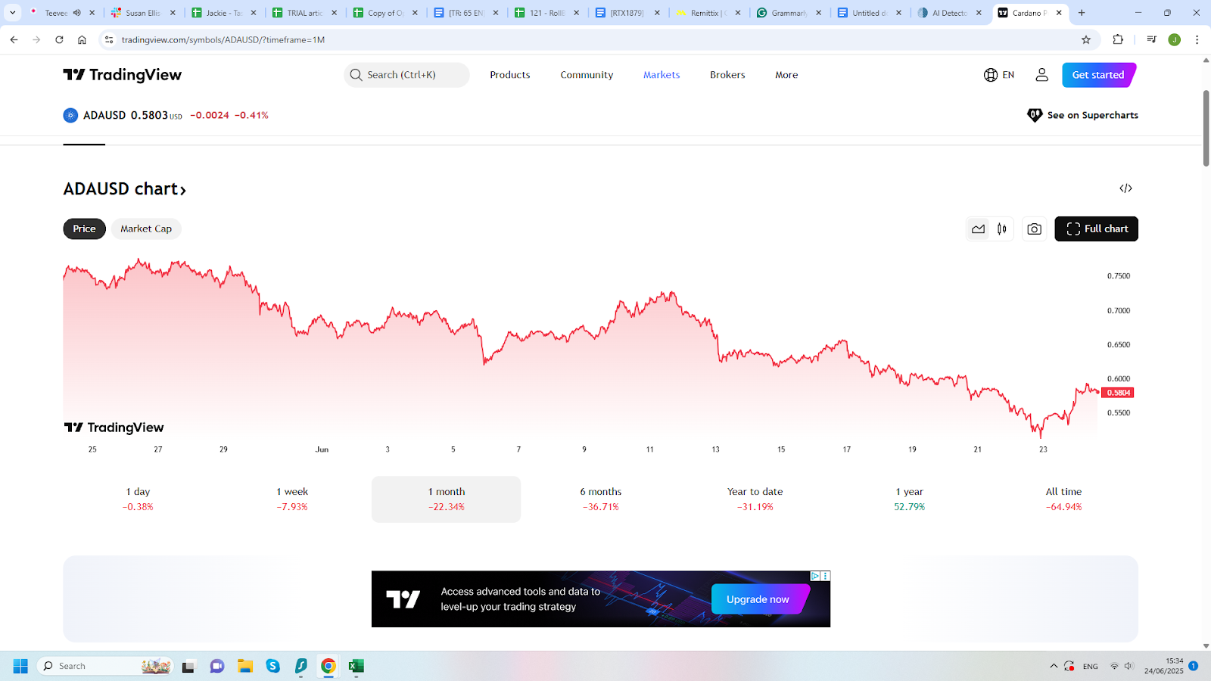Open the More menu
This screenshot has height=681, width=1211.
tap(786, 75)
